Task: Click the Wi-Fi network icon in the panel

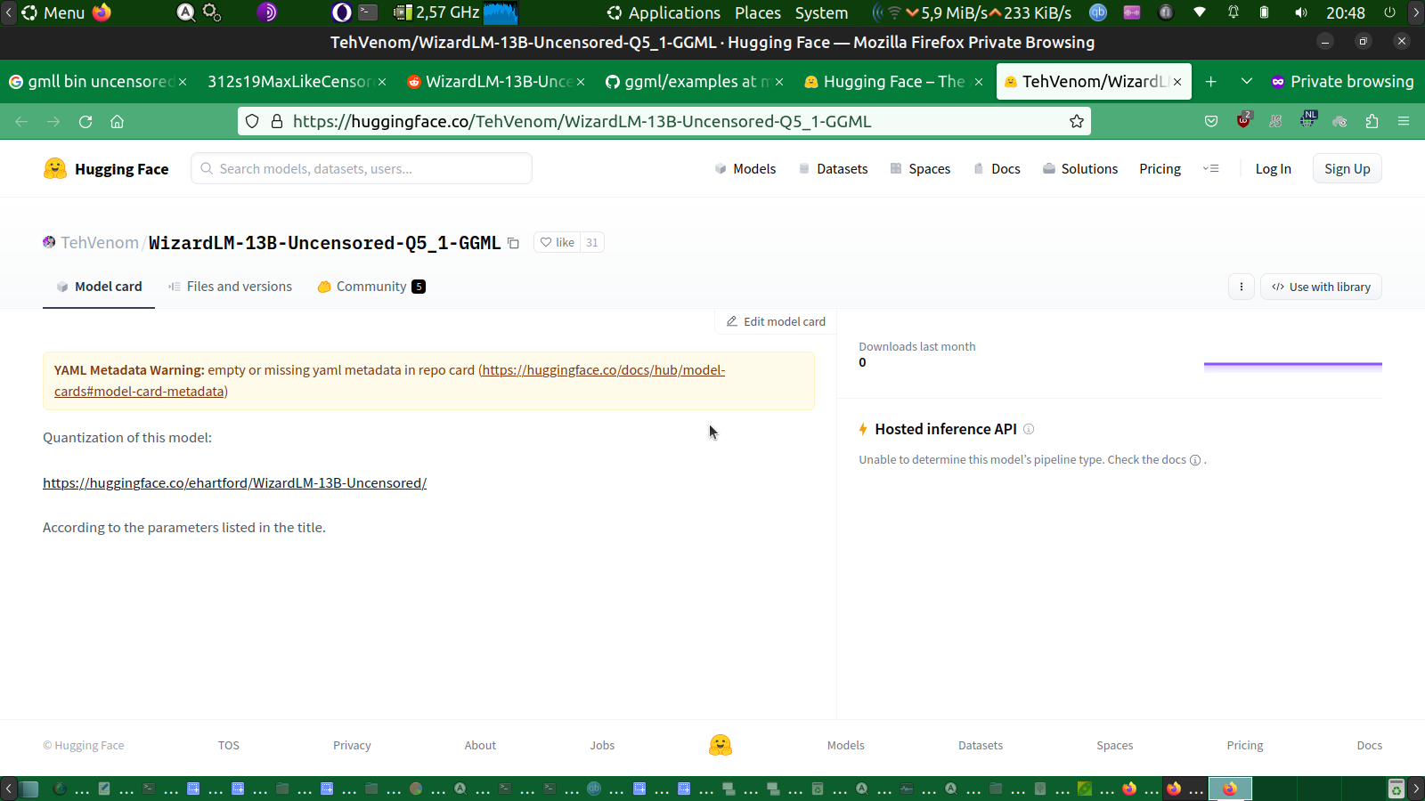Action: click(x=1200, y=12)
